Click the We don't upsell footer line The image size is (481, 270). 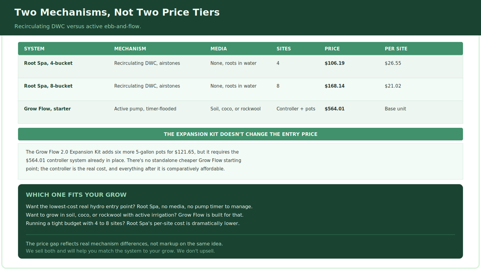click(x=120, y=251)
